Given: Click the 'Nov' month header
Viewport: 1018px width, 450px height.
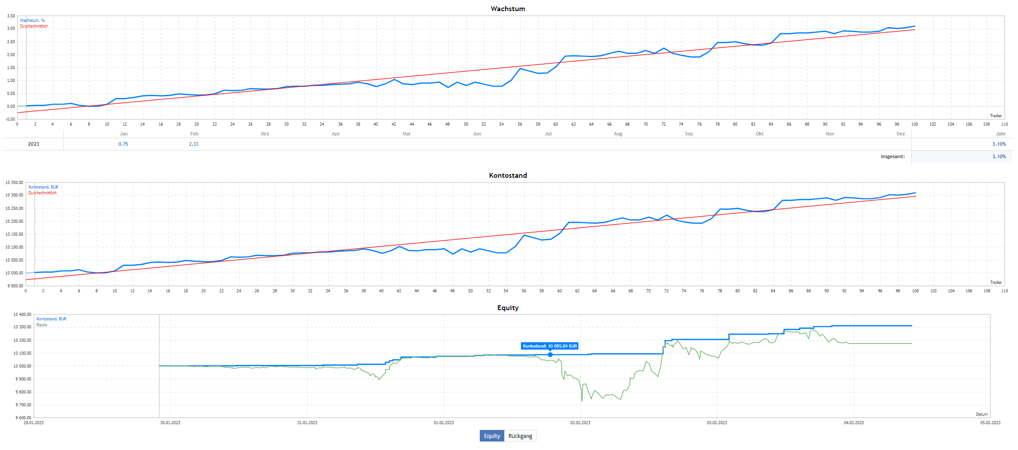Looking at the screenshot, I should 830,134.
